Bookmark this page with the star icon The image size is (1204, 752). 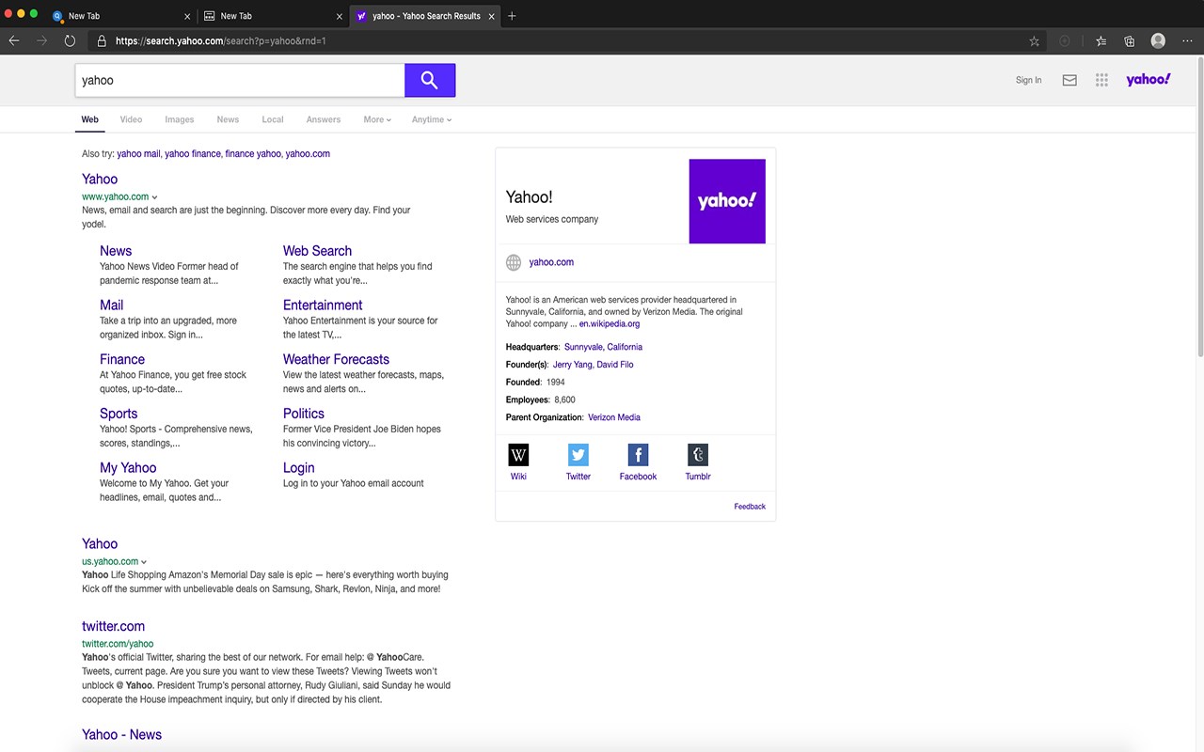pos(1035,40)
